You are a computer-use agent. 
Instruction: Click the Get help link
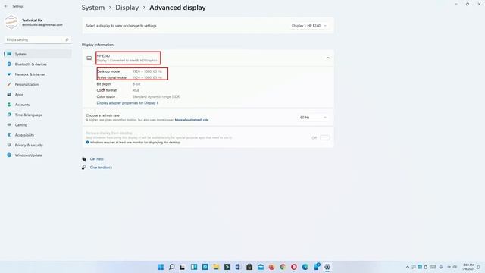(96, 158)
